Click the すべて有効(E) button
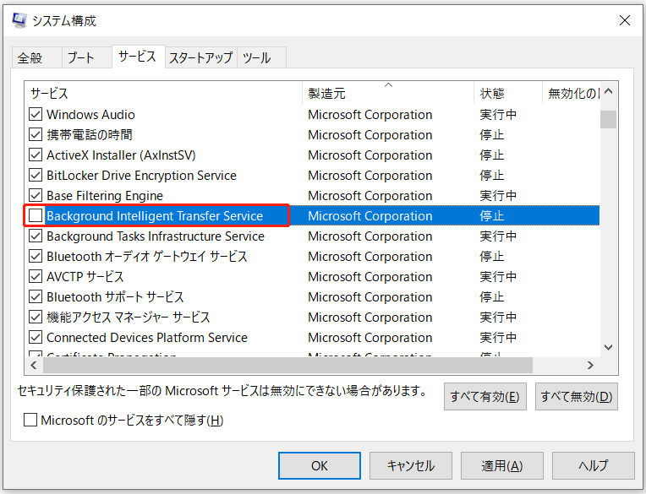The width and height of the screenshot is (646, 494). (484, 397)
